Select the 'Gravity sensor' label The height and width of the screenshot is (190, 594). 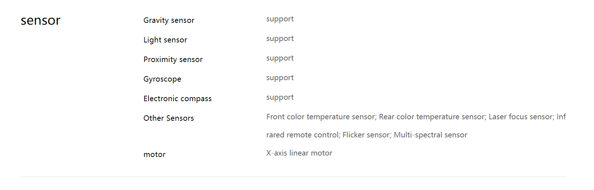tap(169, 20)
